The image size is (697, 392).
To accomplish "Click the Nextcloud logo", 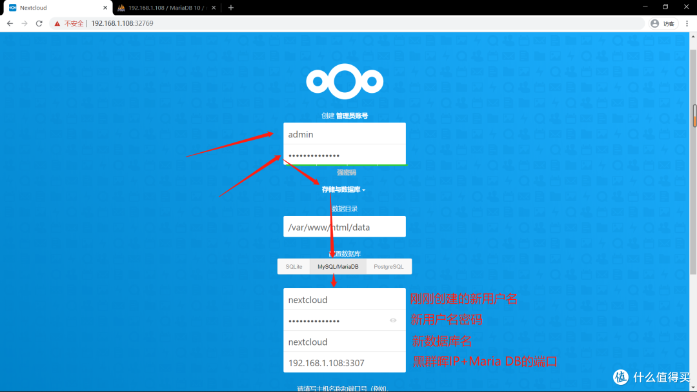I will pos(345,81).
